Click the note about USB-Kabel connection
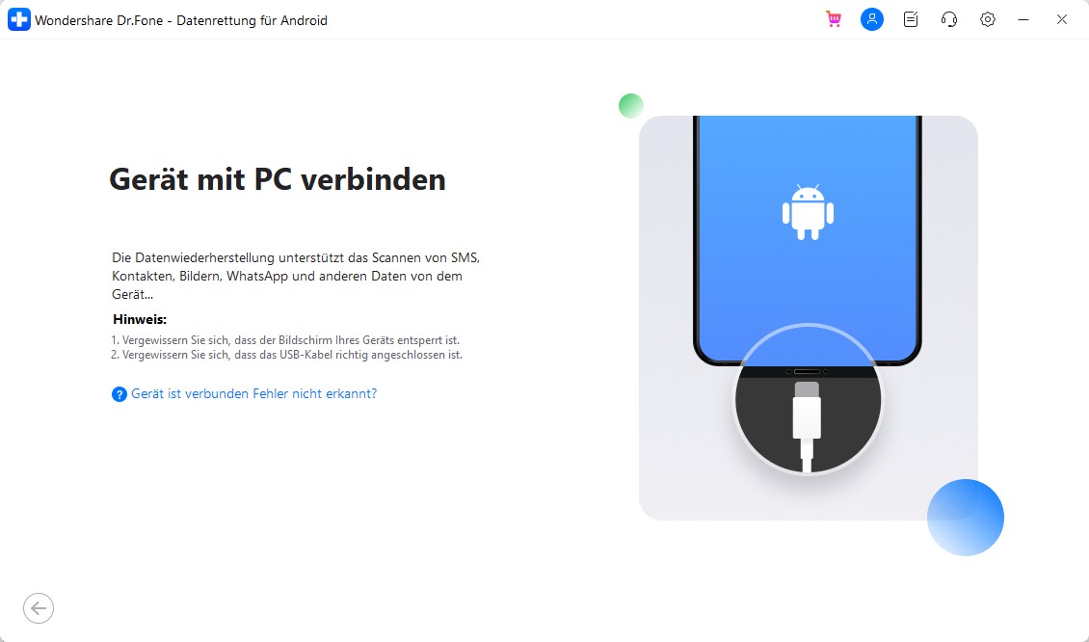Screen dimensions: 1089x642 point(287,355)
